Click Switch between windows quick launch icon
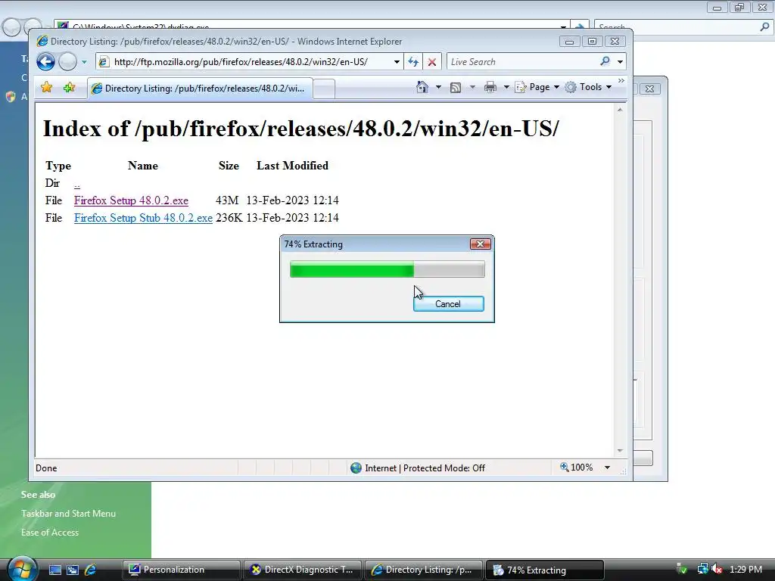The image size is (775, 581). pos(73,570)
